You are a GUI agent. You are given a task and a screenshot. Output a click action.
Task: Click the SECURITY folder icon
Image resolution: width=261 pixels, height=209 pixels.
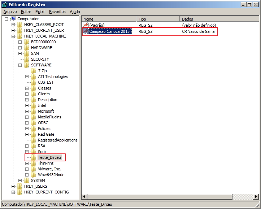(27, 59)
